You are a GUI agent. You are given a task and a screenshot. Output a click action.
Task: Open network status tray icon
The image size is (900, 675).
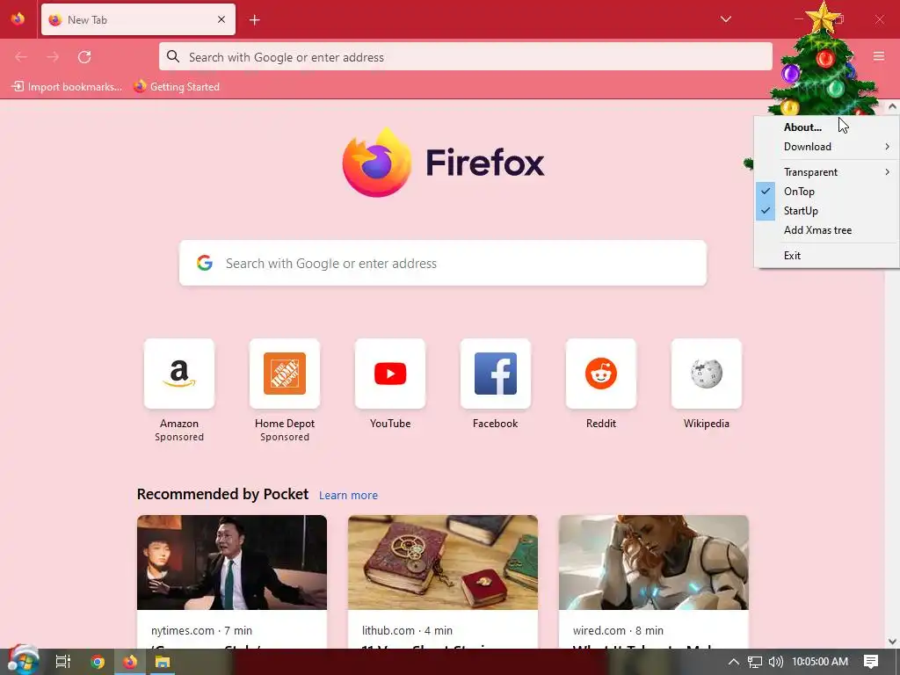[755, 662]
